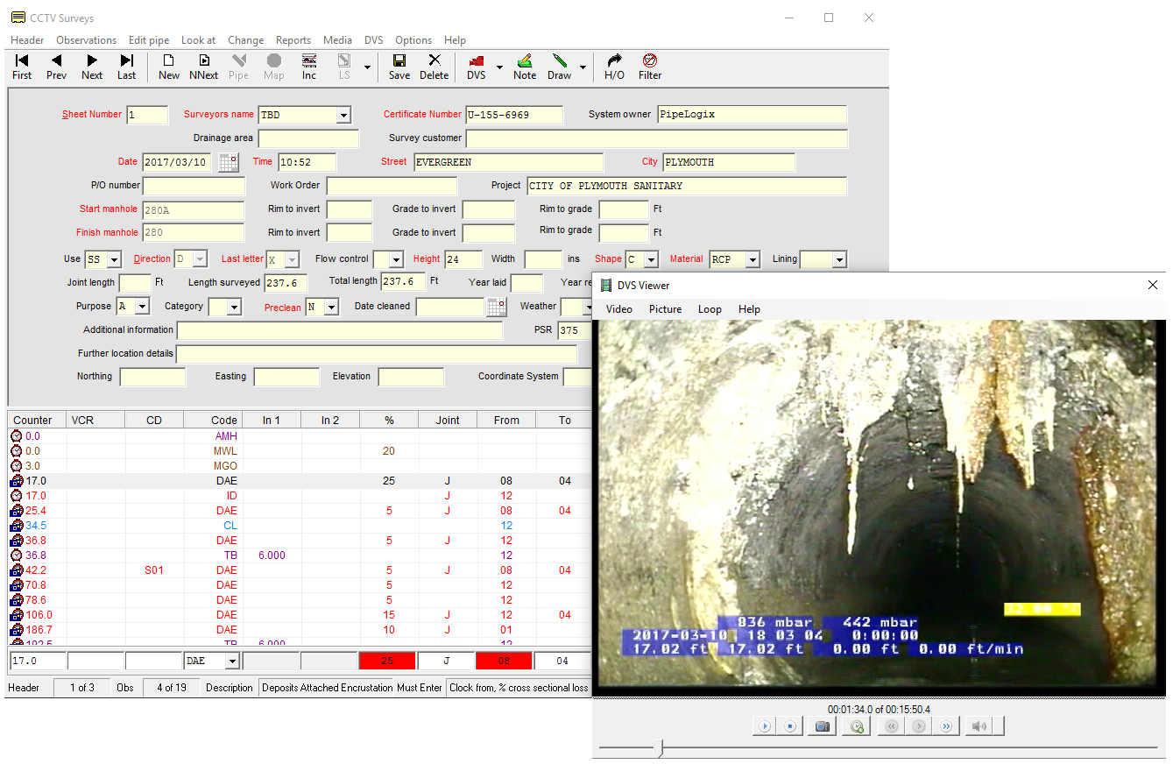The width and height of the screenshot is (1173, 764).
Task: Open the Preclean dropdown showing N
Action: pos(331,307)
